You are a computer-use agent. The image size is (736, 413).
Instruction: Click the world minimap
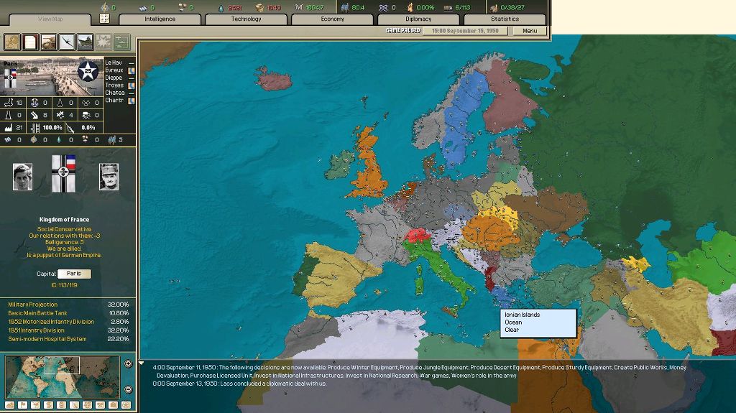(63, 377)
